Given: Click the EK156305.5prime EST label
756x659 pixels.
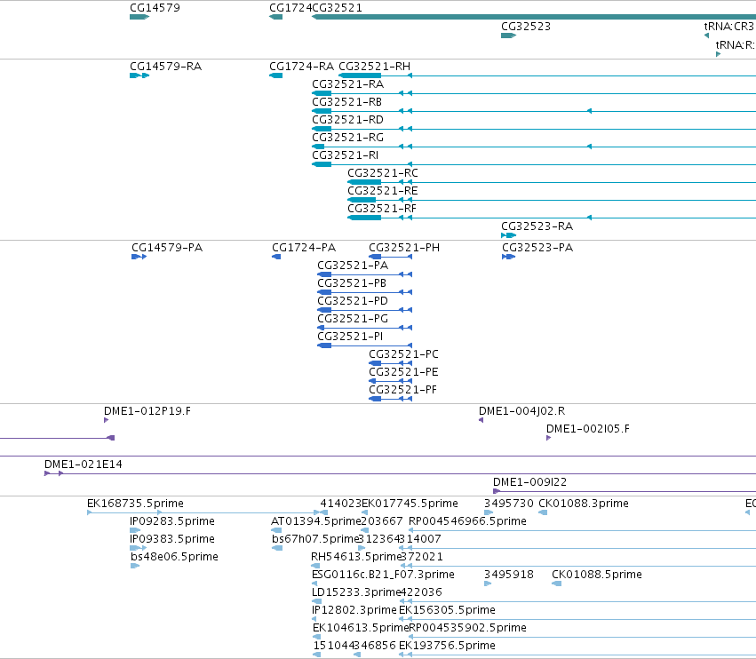Looking at the screenshot, I should (x=447, y=610).
